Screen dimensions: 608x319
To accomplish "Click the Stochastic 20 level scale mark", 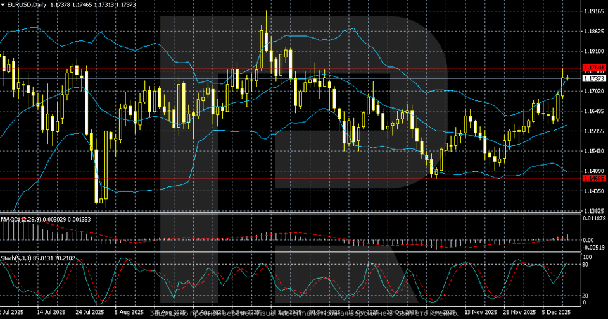I will 586,296.
